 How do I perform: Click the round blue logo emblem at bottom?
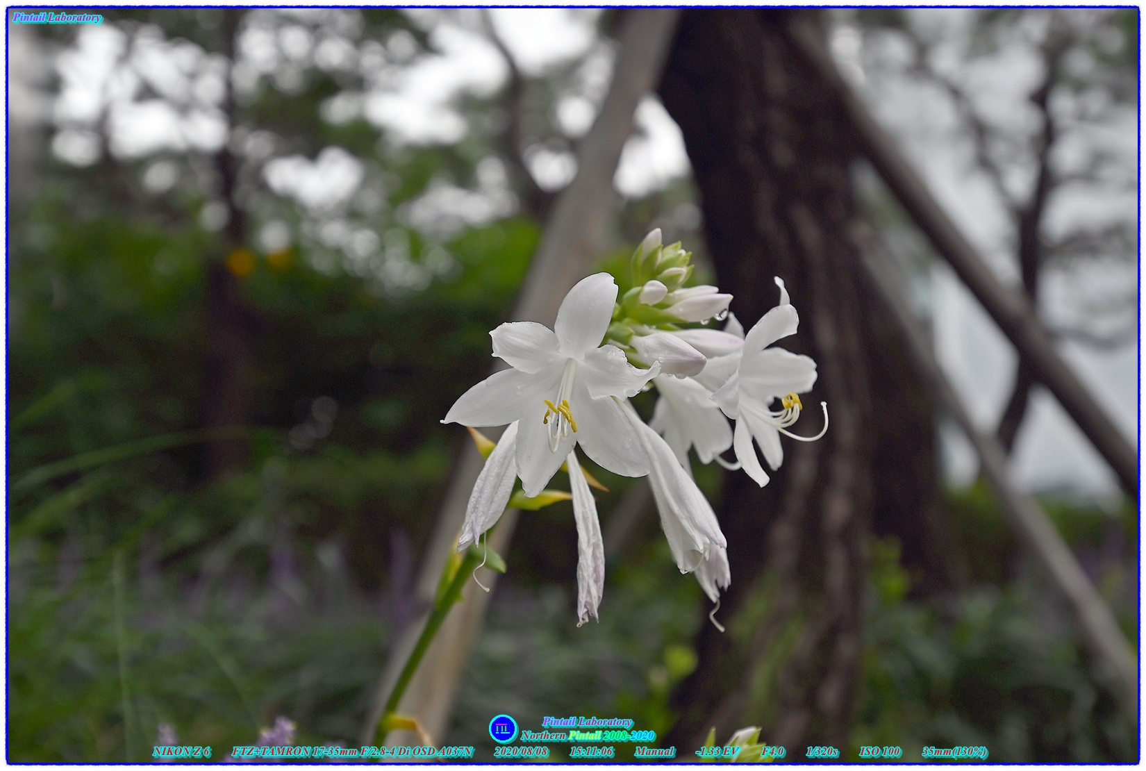(503, 729)
